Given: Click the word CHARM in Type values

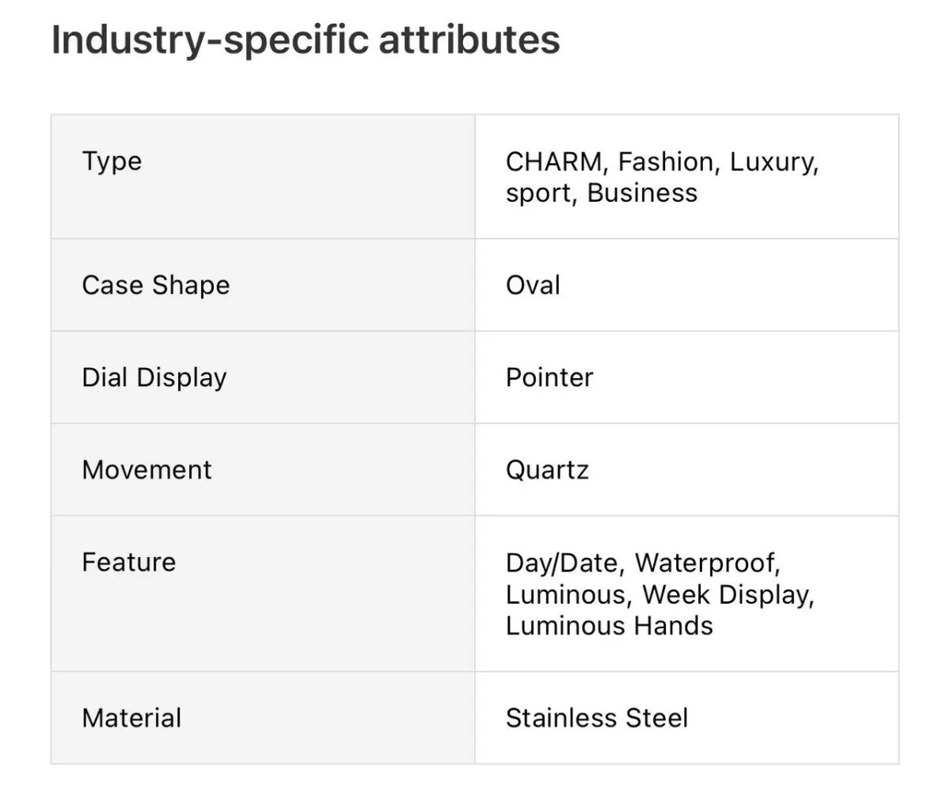Looking at the screenshot, I should (x=553, y=162).
